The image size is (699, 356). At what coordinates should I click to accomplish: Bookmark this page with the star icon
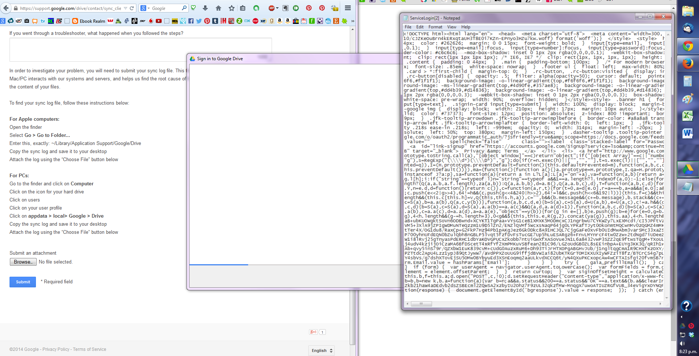[x=231, y=8]
